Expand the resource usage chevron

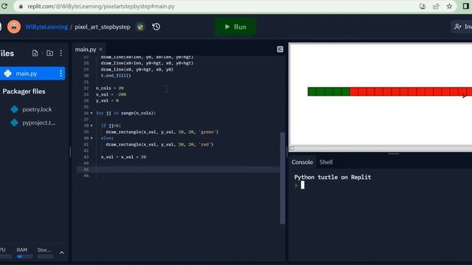[x=62, y=253]
